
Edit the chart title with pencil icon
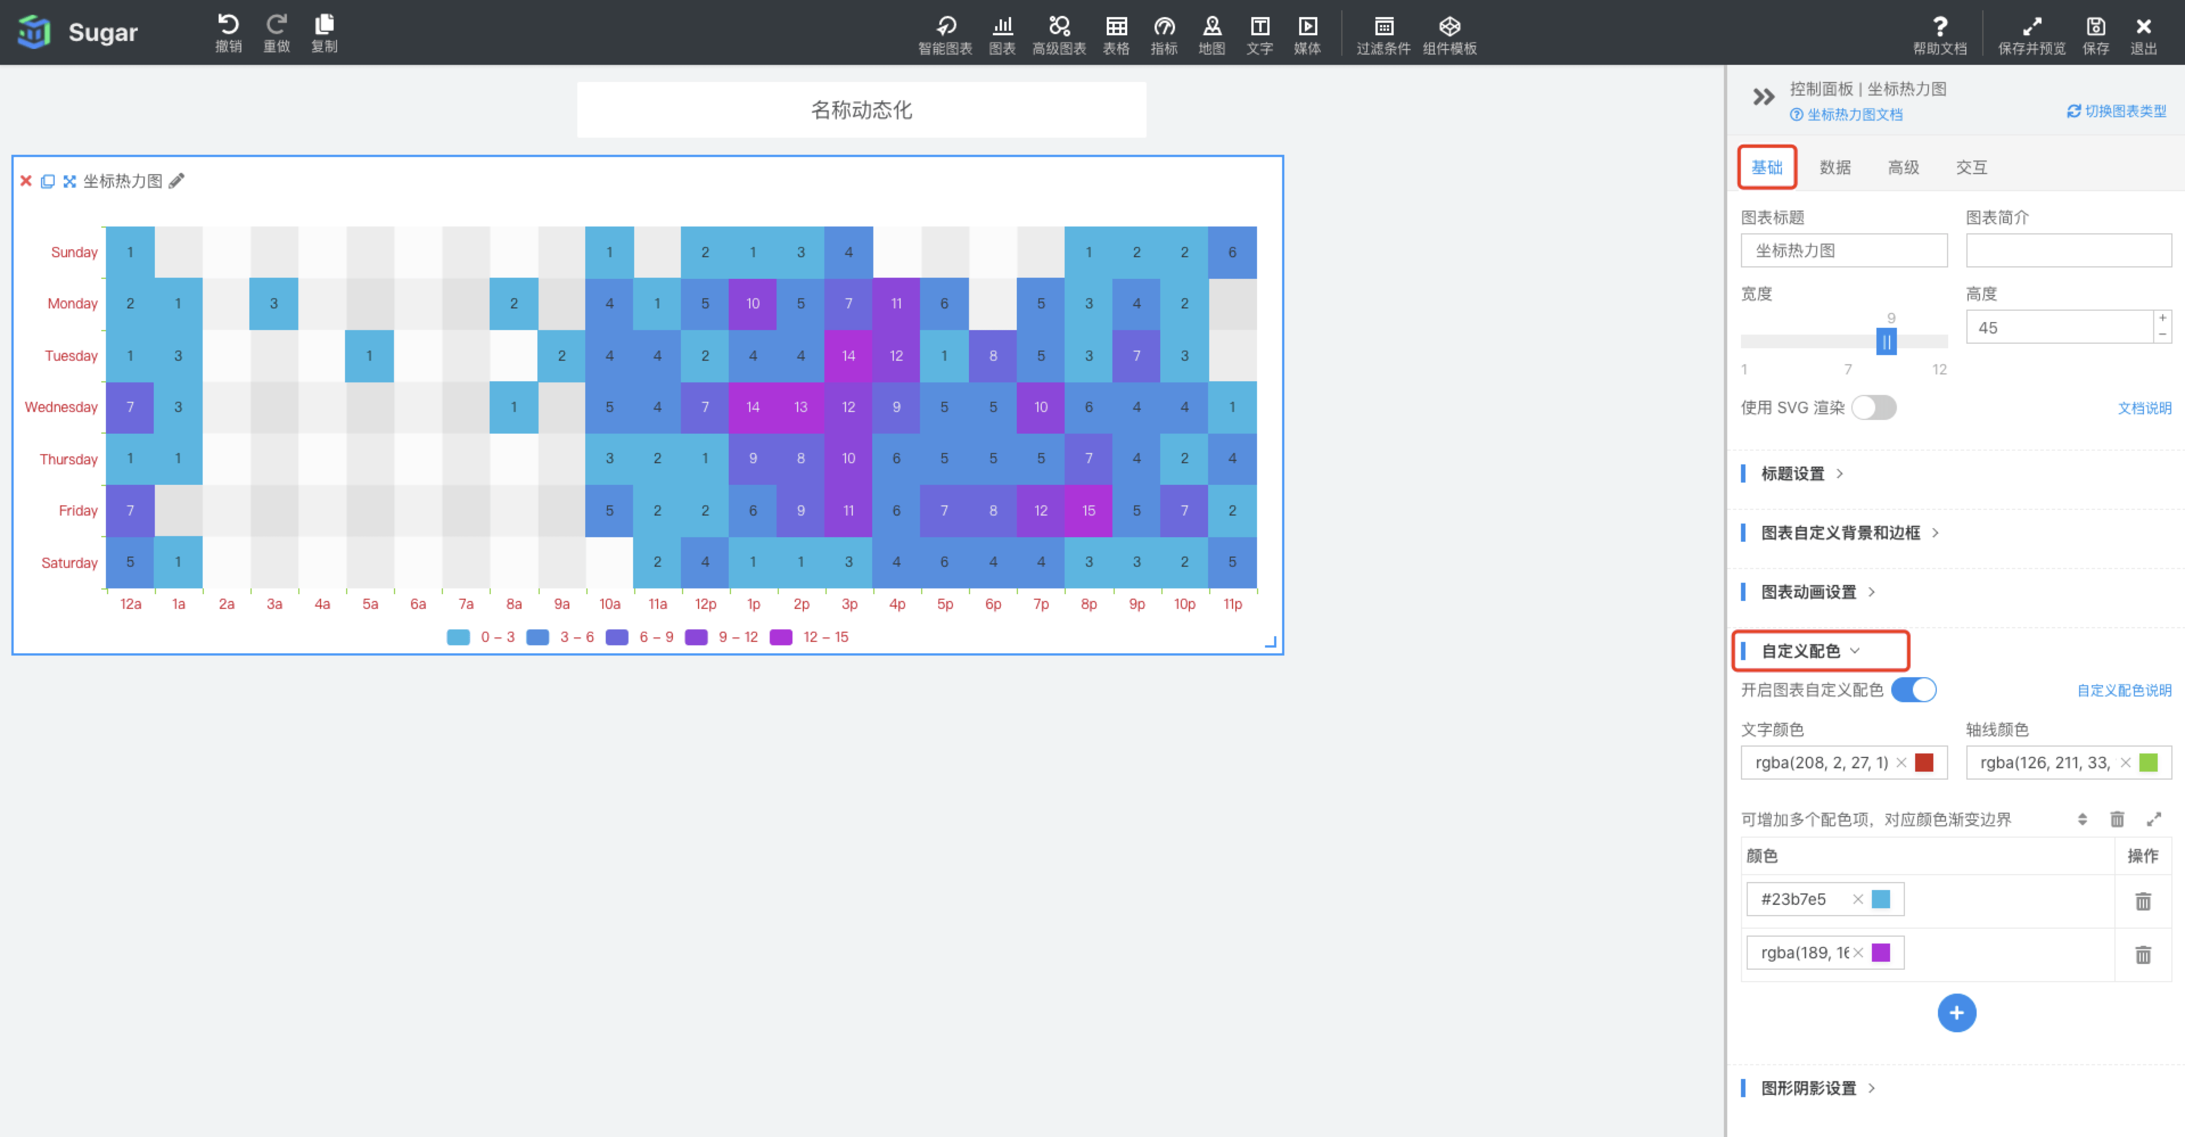pos(176,180)
